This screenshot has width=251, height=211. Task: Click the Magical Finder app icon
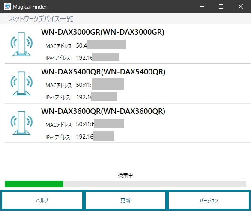coord(7,6)
